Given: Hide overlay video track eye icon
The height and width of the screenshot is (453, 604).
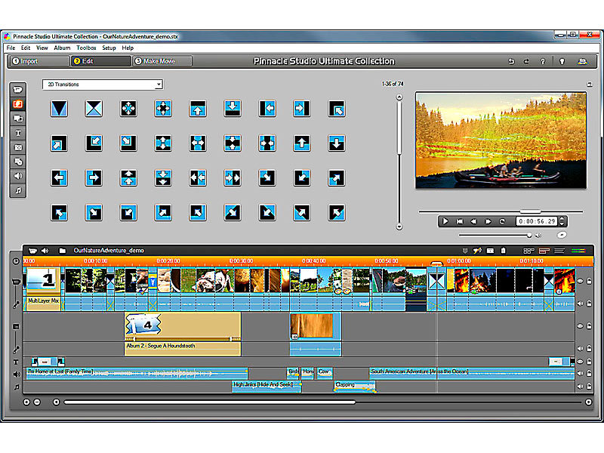Looking at the screenshot, I should [580, 326].
